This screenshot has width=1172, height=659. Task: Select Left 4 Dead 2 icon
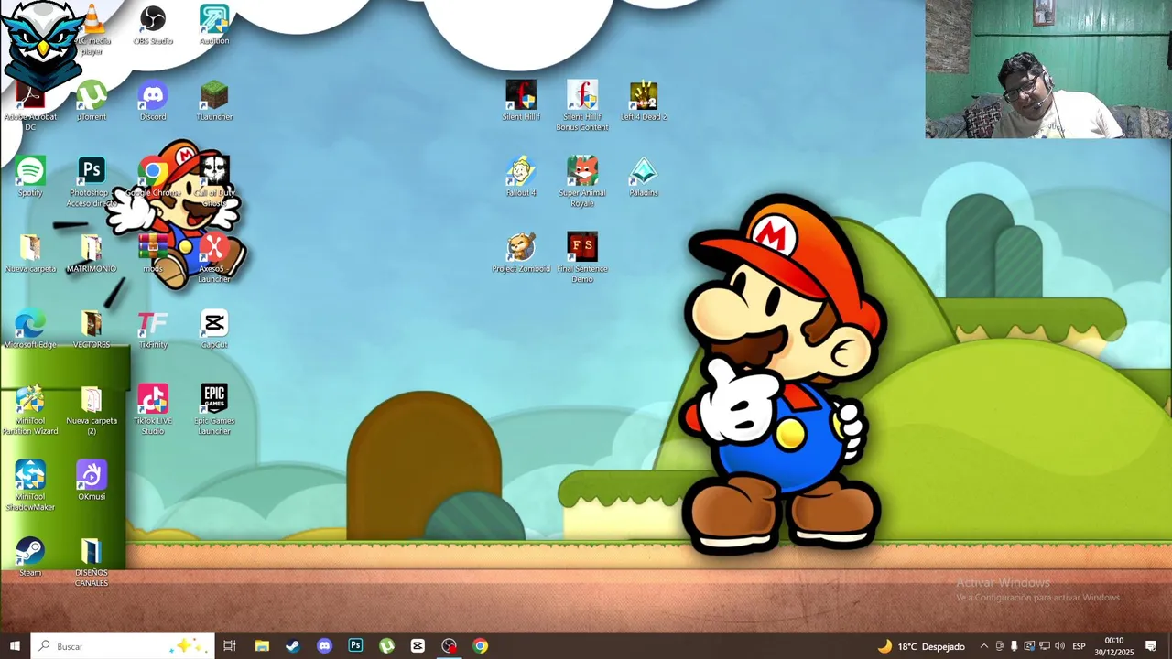point(644,101)
